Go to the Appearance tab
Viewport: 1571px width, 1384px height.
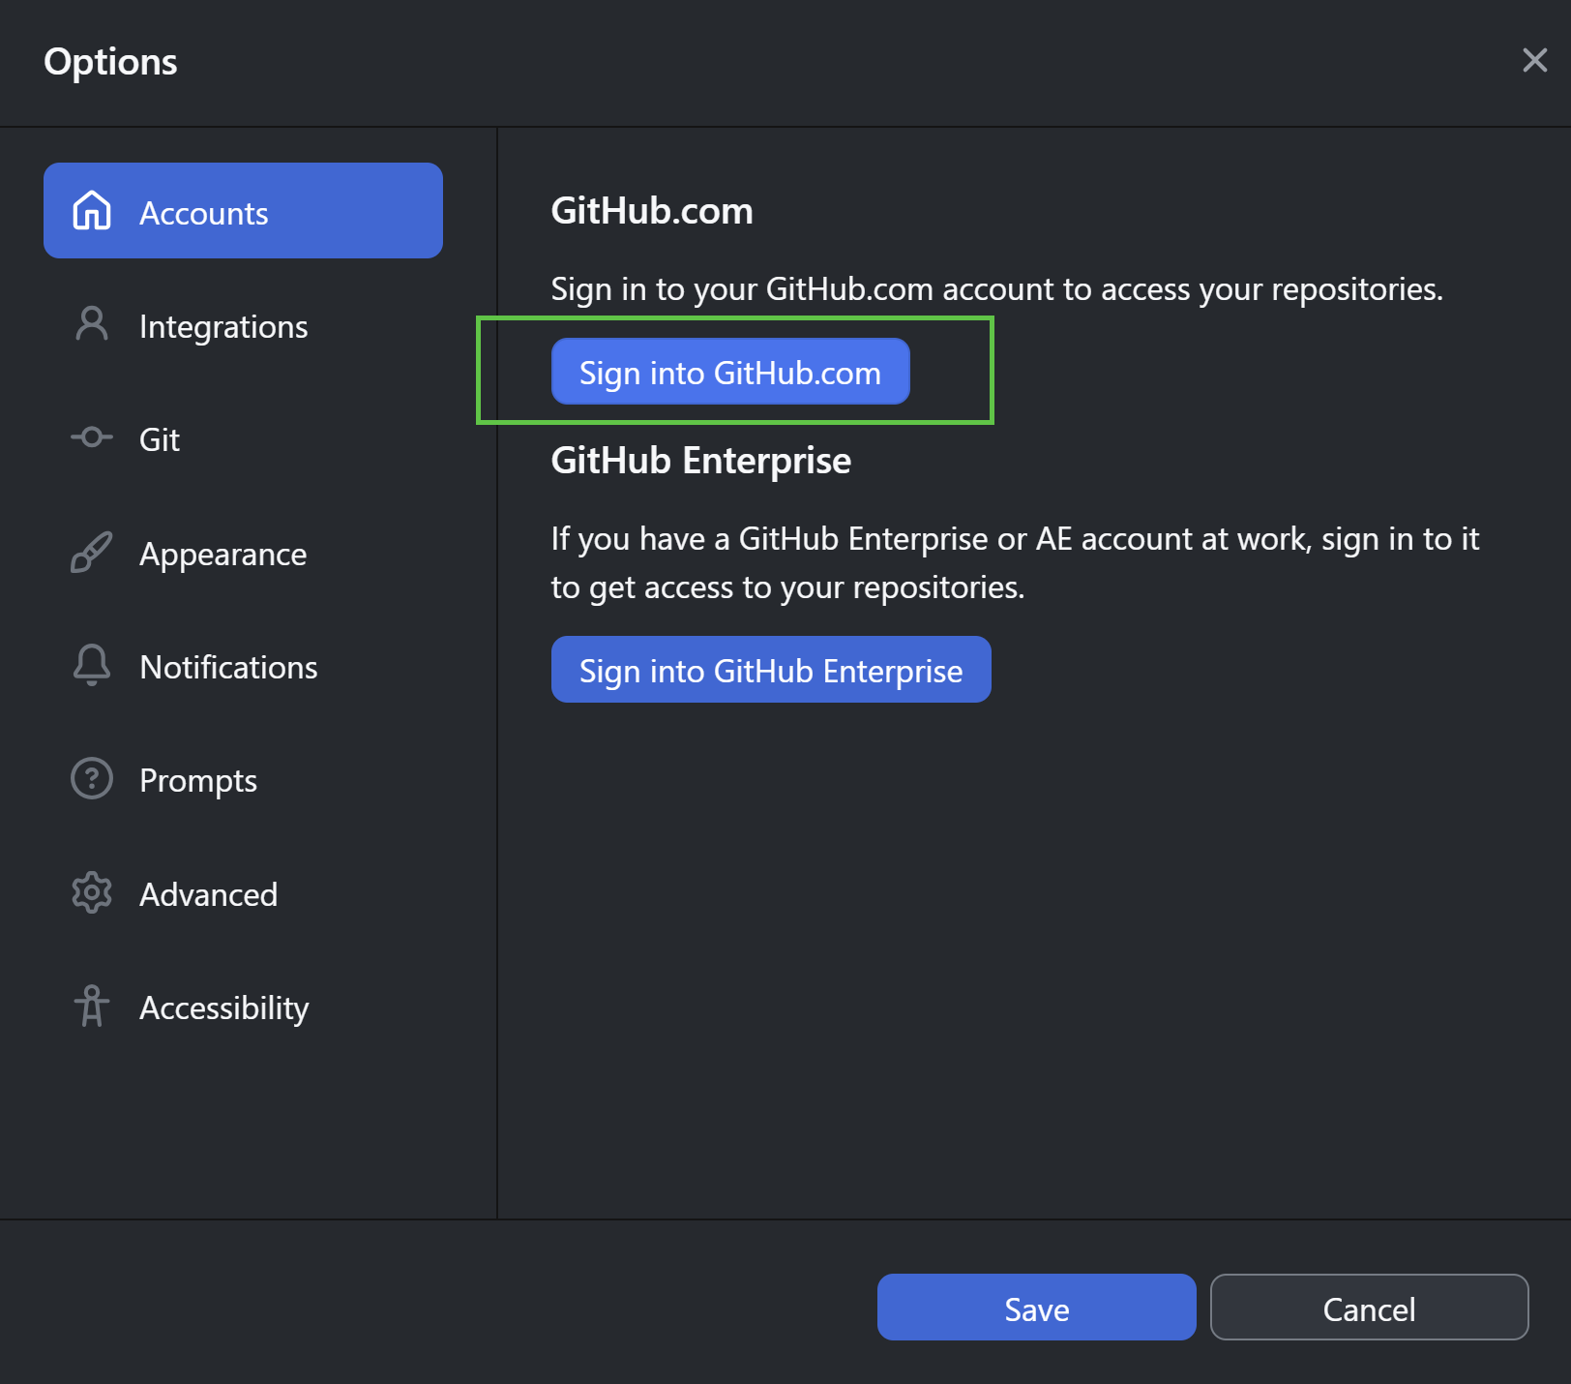tap(243, 554)
